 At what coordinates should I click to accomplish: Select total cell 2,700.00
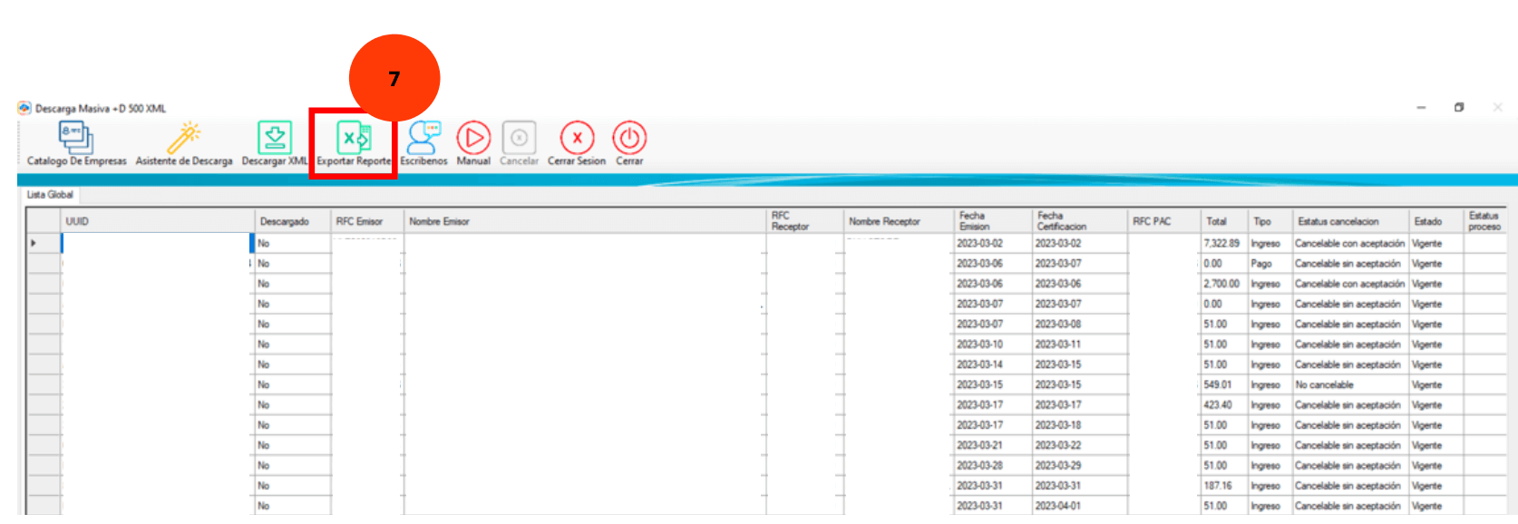coord(1224,284)
